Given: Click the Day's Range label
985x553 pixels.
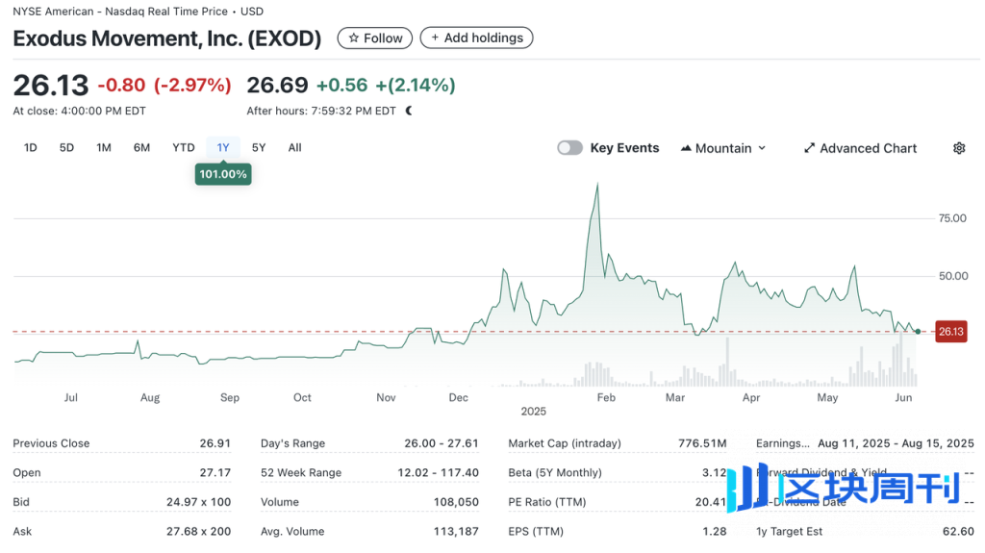Looking at the screenshot, I should [292, 443].
